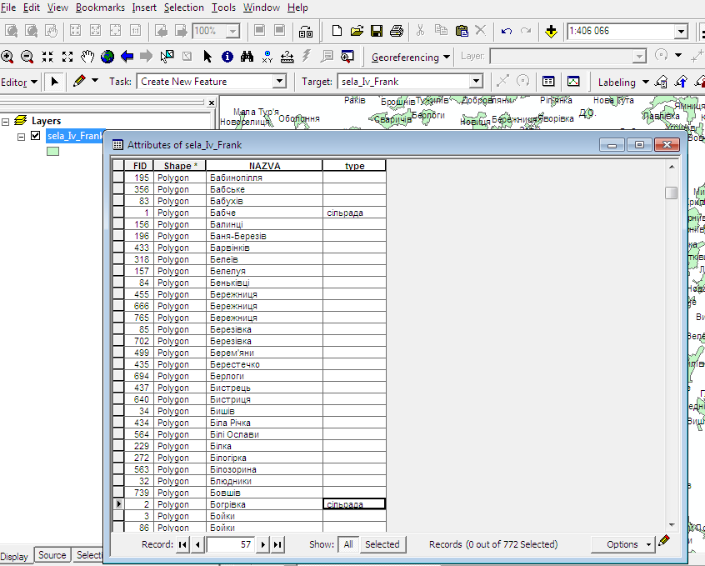Activate the Pan hand tool
This screenshot has height=566, width=705.
pyautogui.click(x=87, y=56)
